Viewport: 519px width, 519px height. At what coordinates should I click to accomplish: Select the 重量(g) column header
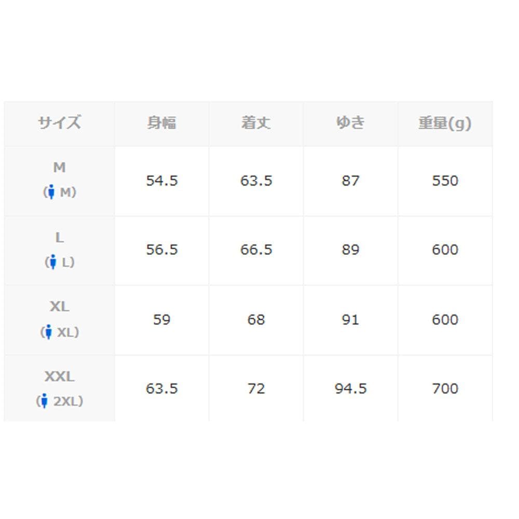pyautogui.click(x=445, y=124)
